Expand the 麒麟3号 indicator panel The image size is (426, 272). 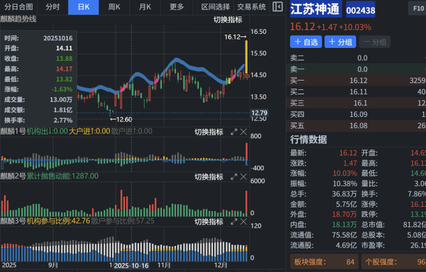[x=234, y=220]
